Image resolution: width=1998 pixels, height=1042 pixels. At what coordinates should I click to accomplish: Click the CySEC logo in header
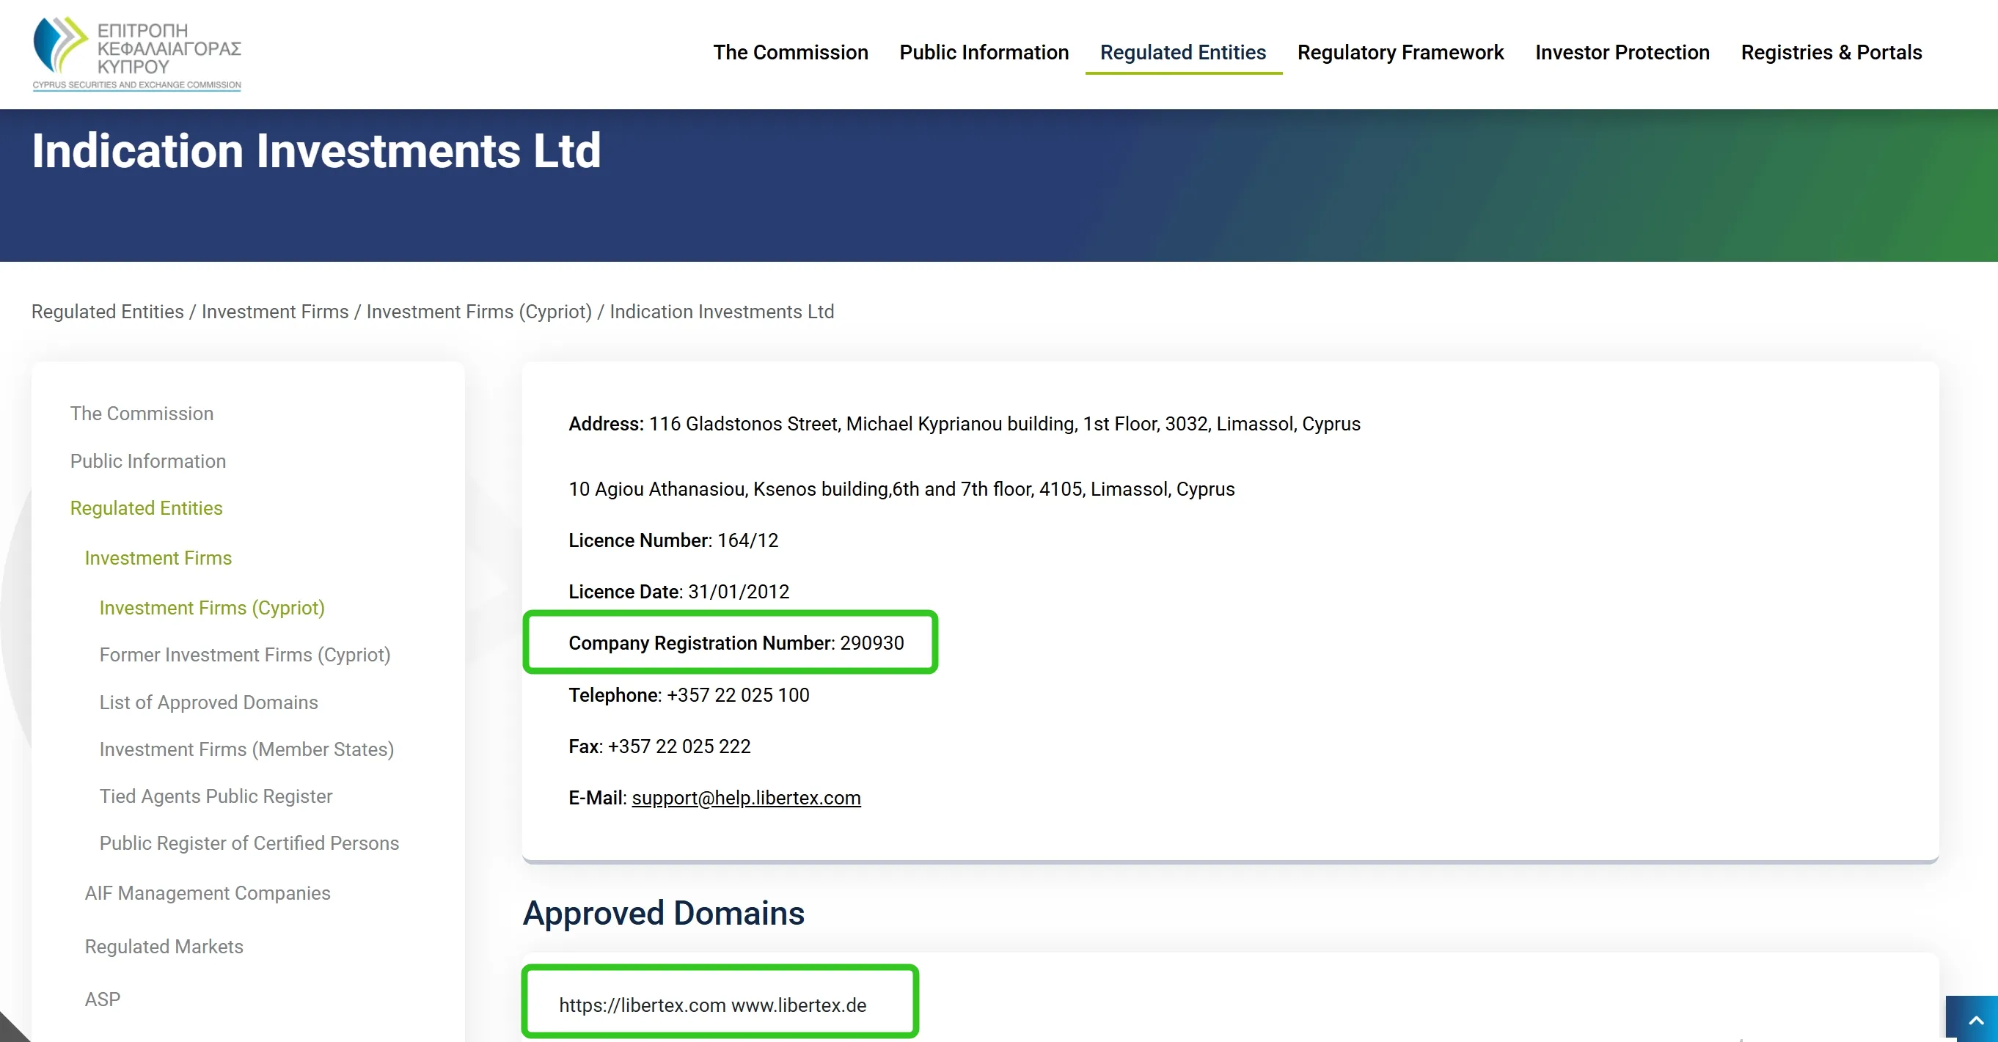[136, 54]
